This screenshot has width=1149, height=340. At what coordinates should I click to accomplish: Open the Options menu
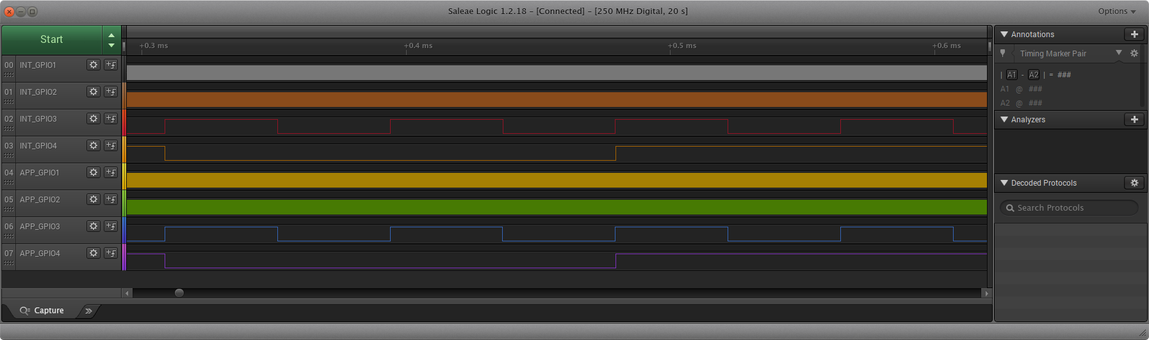(x=1116, y=12)
